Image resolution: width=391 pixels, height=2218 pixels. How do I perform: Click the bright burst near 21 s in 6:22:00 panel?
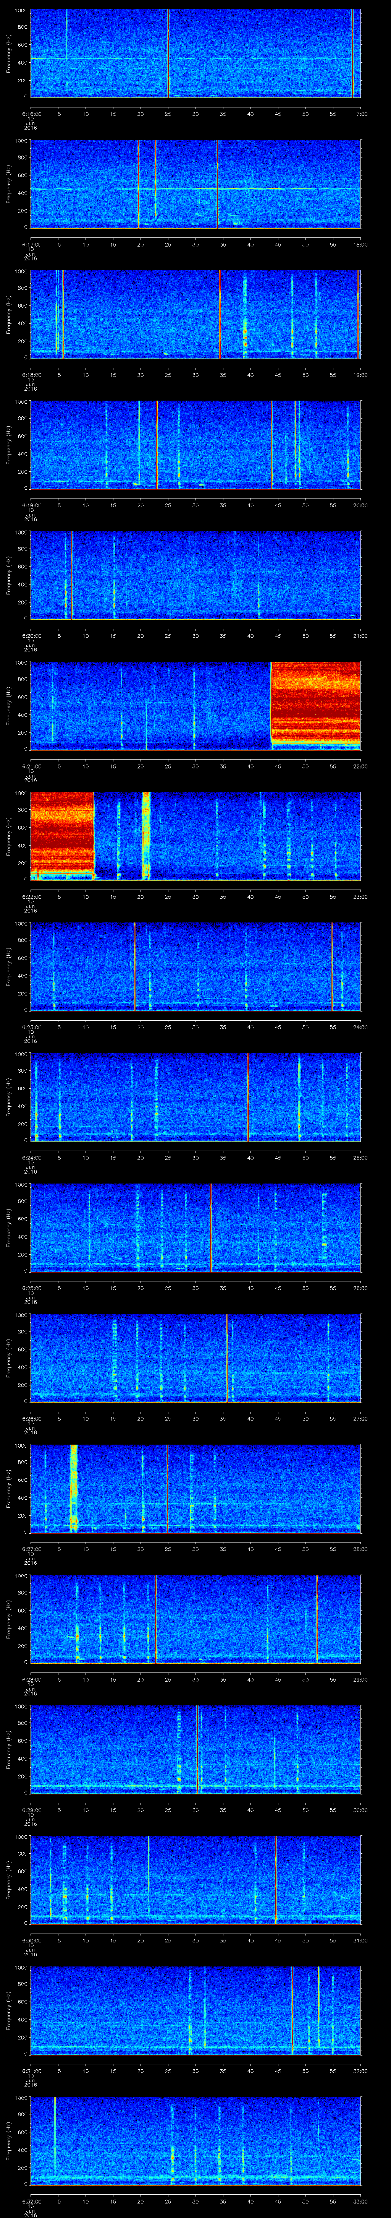click(x=146, y=835)
